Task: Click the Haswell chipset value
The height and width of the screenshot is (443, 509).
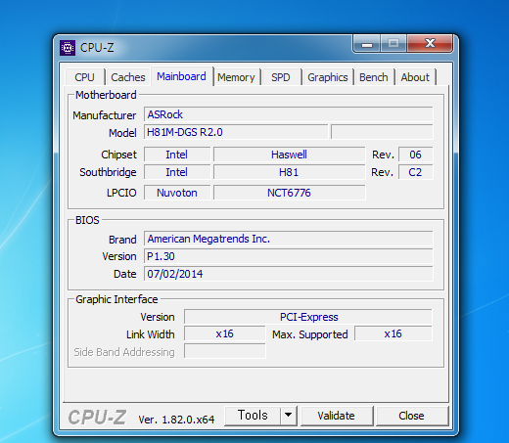Action: [289, 155]
